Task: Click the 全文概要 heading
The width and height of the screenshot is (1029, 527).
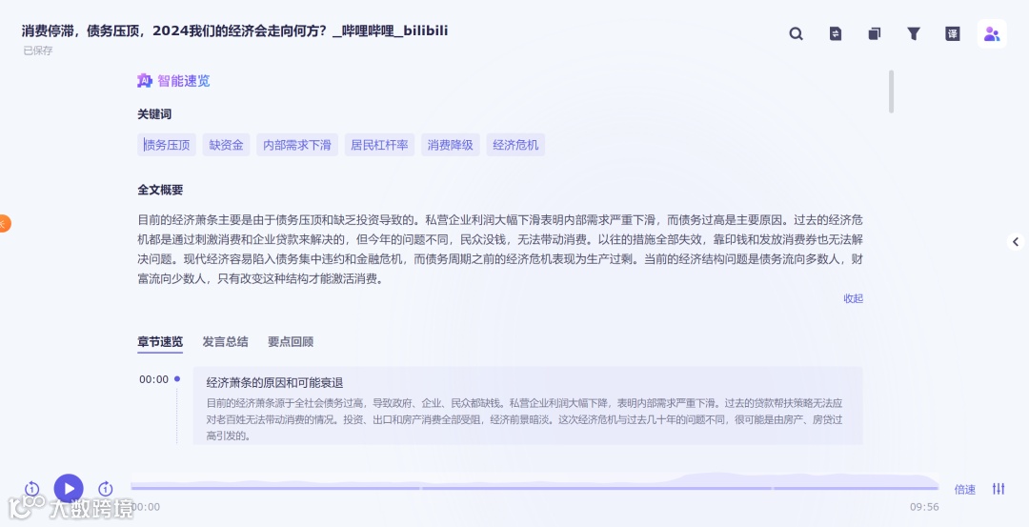Action: (160, 191)
